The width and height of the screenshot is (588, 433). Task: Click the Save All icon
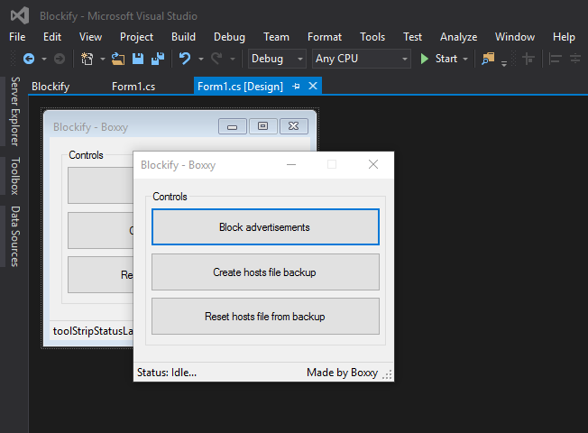[158, 59]
